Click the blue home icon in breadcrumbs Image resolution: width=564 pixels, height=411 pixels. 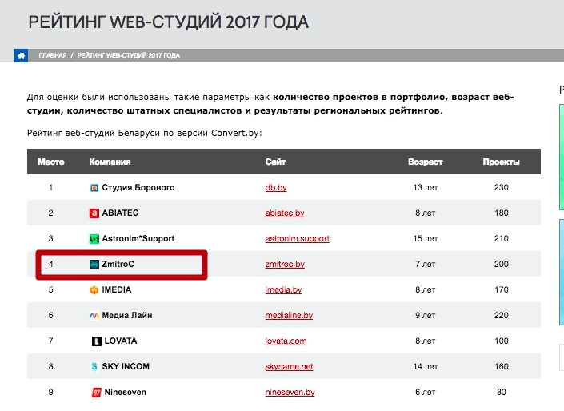tap(21, 55)
